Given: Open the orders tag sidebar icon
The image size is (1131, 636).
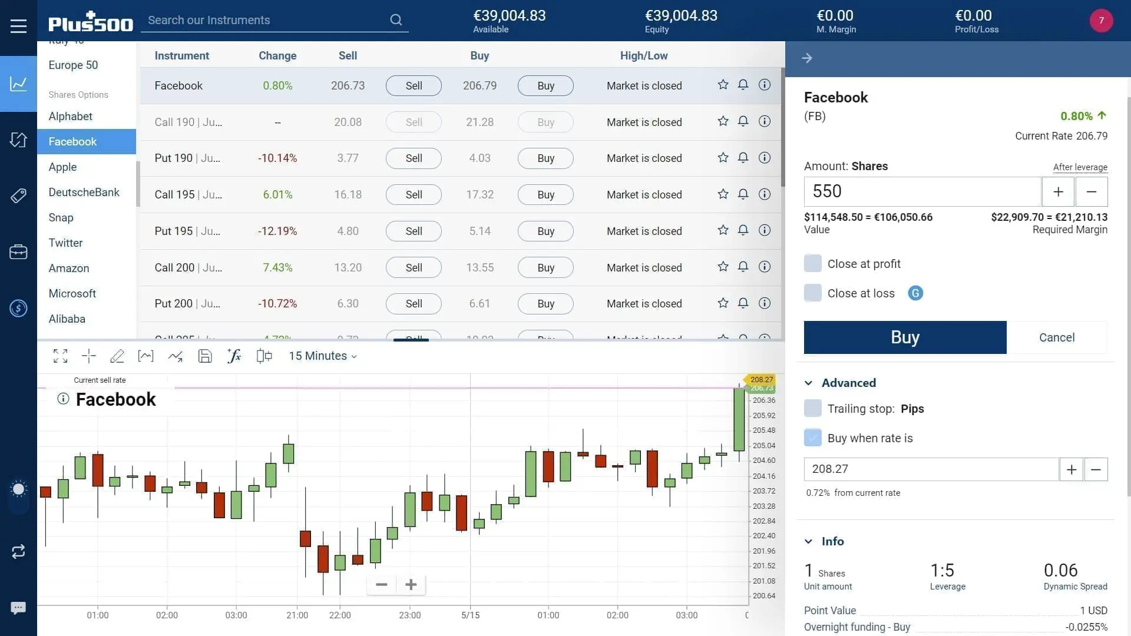Looking at the screenshot, I should [x=18, y=196].
